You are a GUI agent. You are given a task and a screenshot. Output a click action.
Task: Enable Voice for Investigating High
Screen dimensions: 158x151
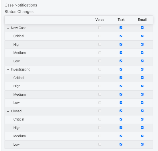coord(100,86)
